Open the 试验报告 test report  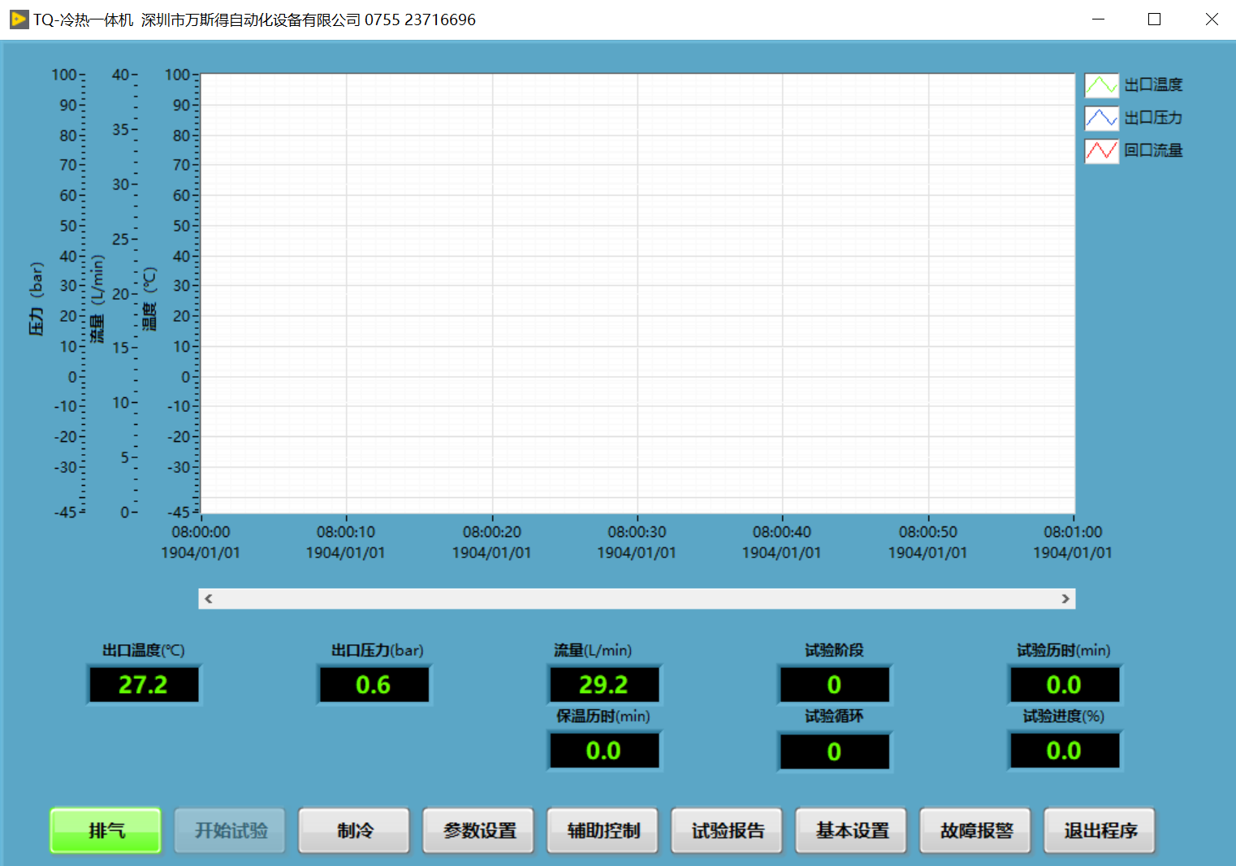click(x=727, y=830)
